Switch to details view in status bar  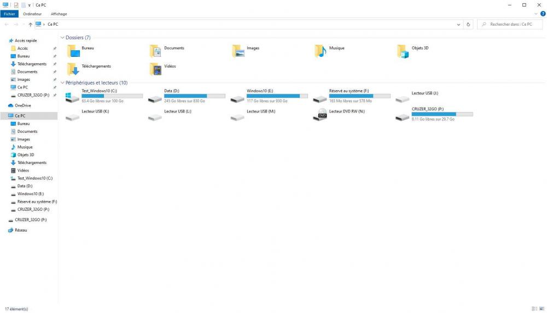pos(534,309)
